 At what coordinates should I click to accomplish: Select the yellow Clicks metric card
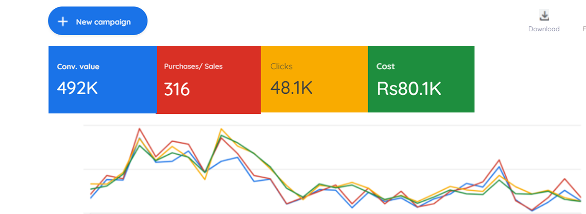[x=314, y=79]
